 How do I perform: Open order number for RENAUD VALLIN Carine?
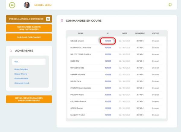click(108, 48)
